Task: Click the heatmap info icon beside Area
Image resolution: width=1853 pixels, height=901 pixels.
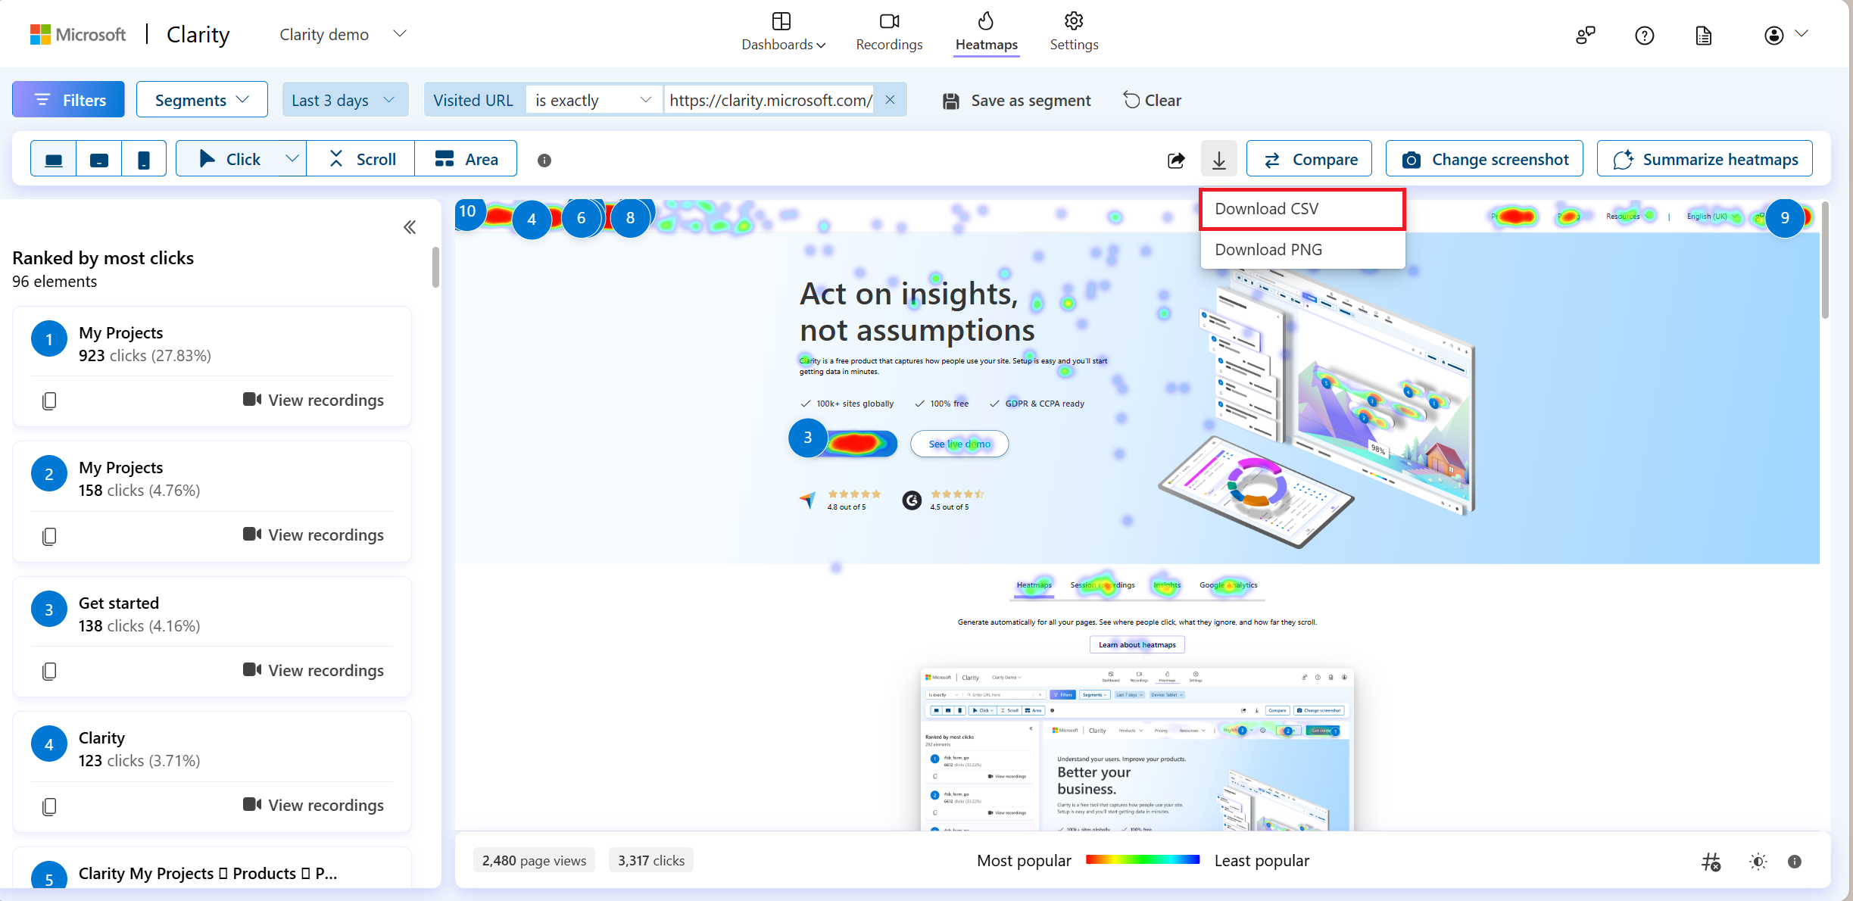Action: pos(544,160)
